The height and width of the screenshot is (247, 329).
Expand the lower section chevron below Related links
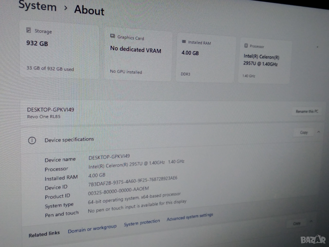(311, 221)
